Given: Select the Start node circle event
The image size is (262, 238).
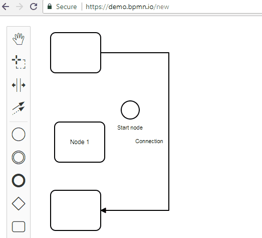Looking at the screenshot, I should click(x=130, y=110).
